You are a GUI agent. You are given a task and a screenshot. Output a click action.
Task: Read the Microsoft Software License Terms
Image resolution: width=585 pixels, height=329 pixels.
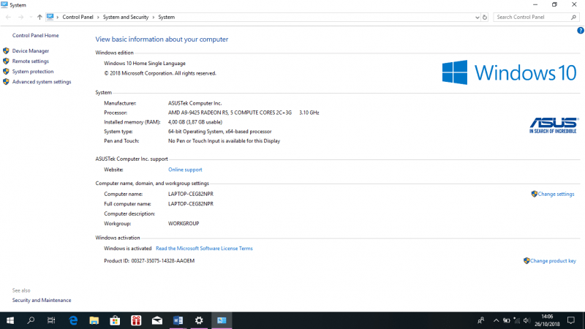[204, 249]
